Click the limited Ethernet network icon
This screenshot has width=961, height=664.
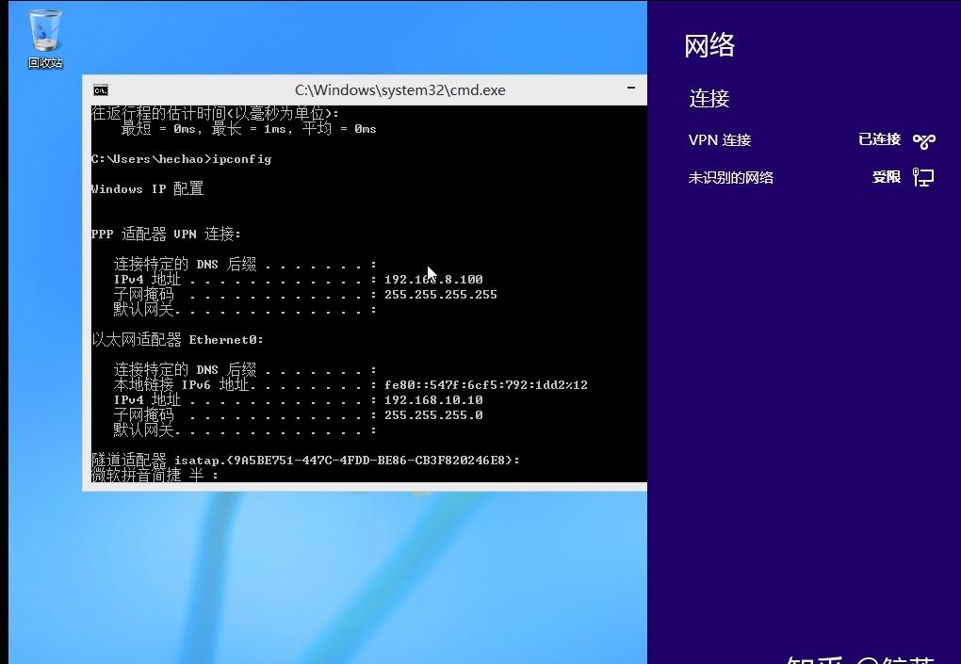click(x=923, y=178)
